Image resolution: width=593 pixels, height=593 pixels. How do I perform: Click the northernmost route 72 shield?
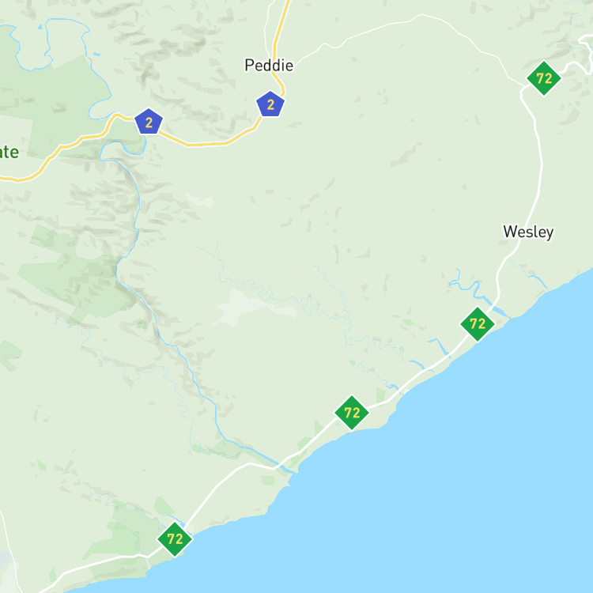tap(544, 78)
